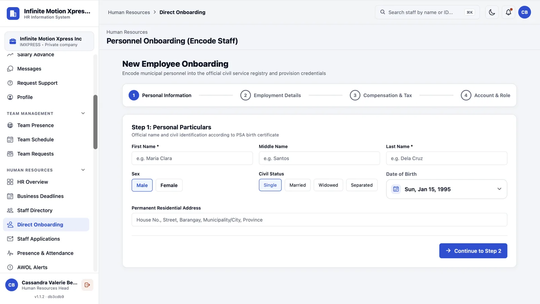The height and width of the screenshot is (304, 540).
Task: Choose Separated civil status
Action: (362, 185)
